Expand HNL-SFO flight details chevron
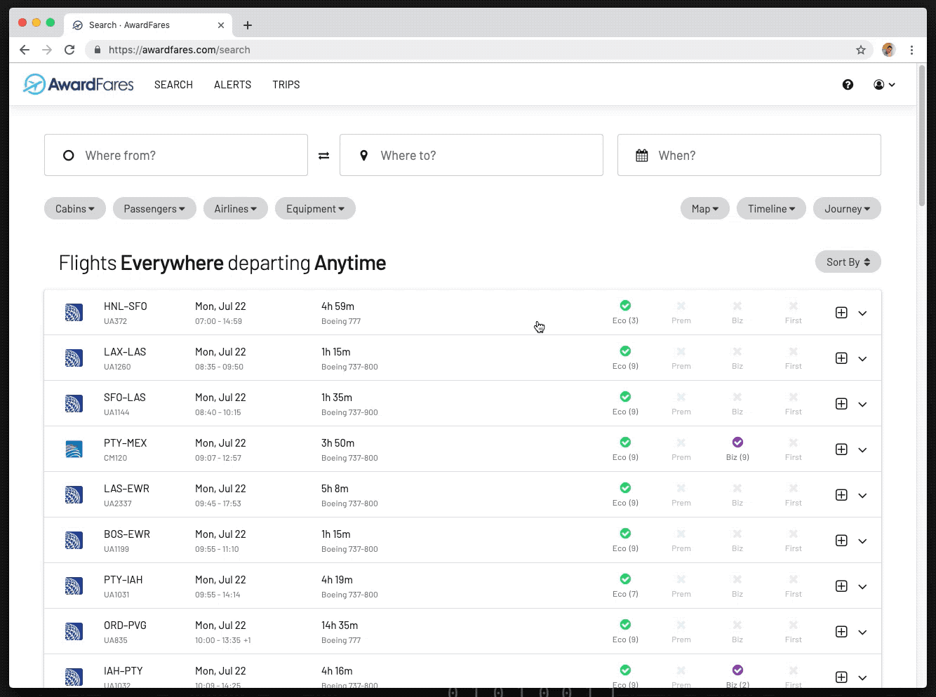Image resolution: width=936 pixels, height=697 pixels. (x=862, y=313)
